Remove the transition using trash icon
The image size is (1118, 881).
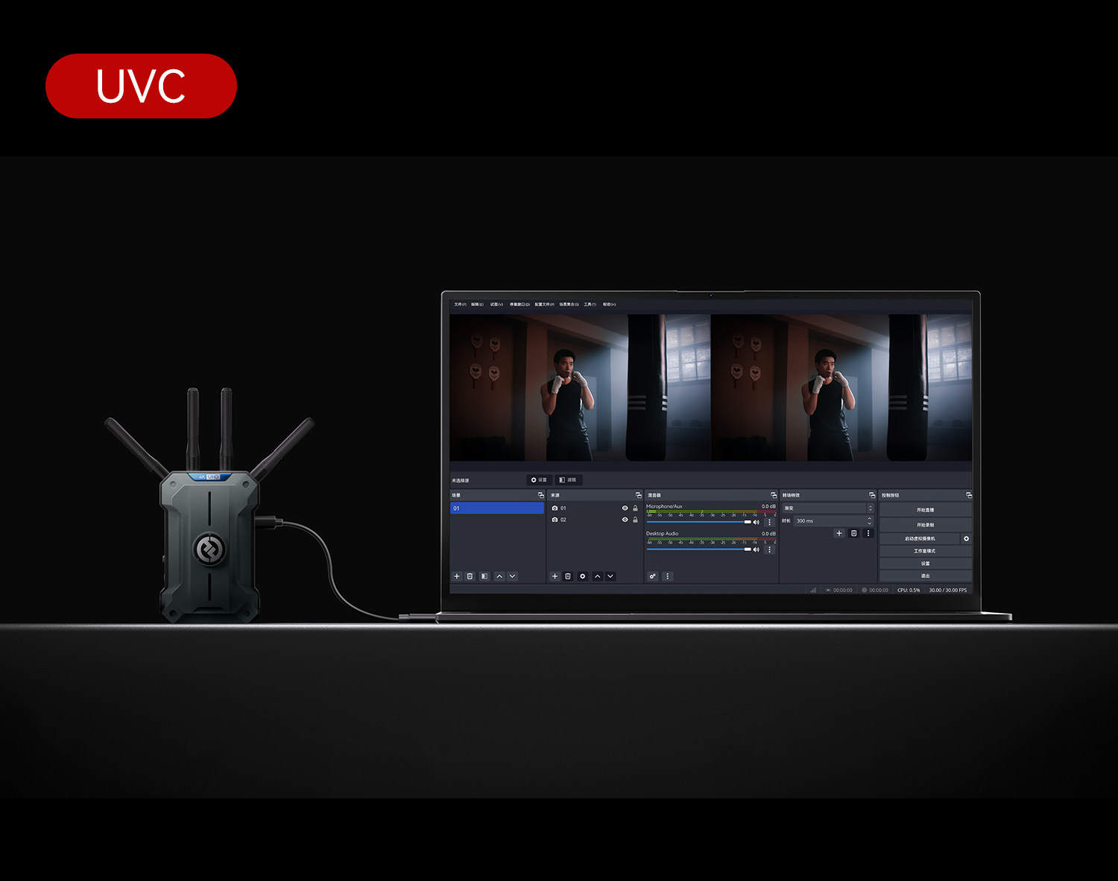coord(854,533)
